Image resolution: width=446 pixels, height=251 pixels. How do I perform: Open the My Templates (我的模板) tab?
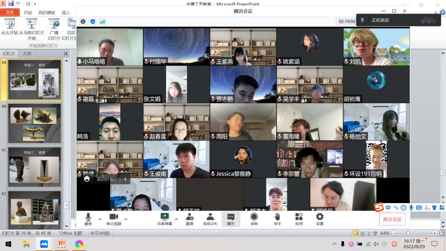point(47,12)
